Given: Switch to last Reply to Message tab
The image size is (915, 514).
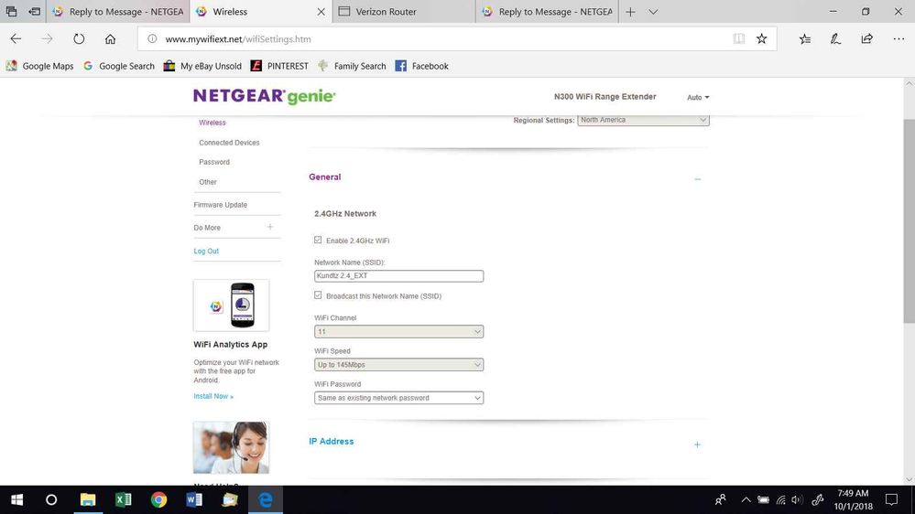Looking at the screenshot, I should pos(548,12).
